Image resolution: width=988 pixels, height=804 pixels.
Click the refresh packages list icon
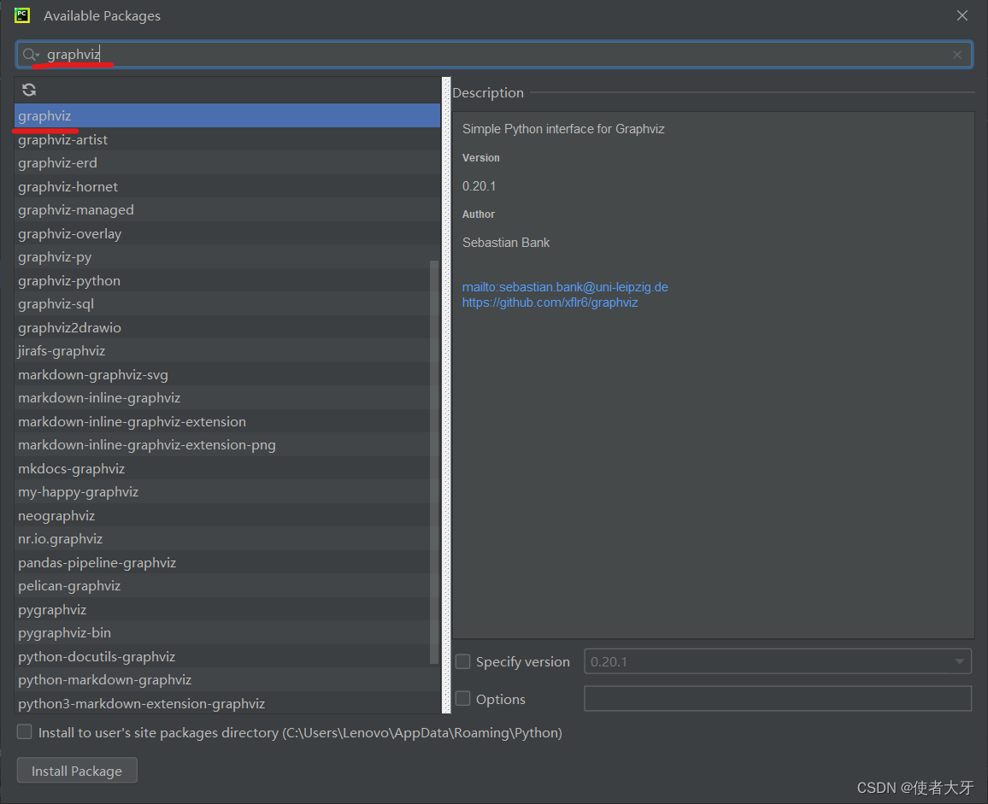point(29,90)
